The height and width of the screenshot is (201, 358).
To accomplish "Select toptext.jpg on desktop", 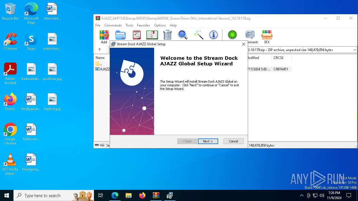I will pyautogui.click(x=52, y=102).
